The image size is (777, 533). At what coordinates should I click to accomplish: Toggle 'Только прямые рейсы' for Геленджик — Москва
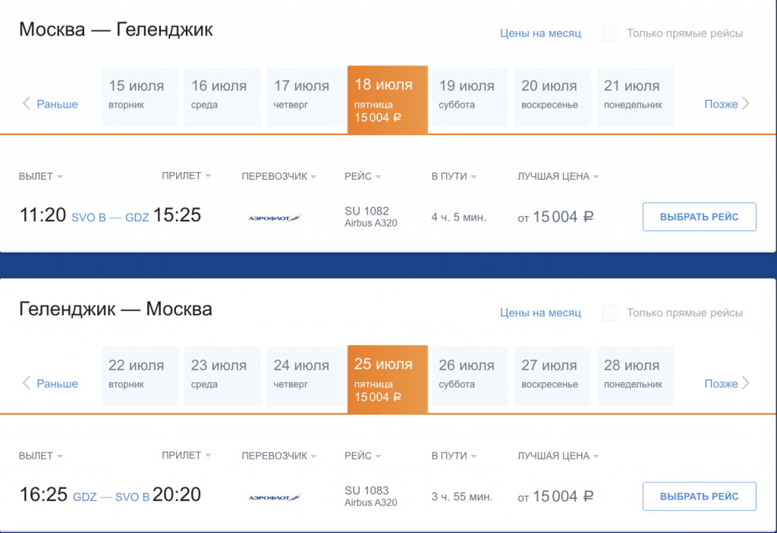pyautogui.click(x=610, y=313)
